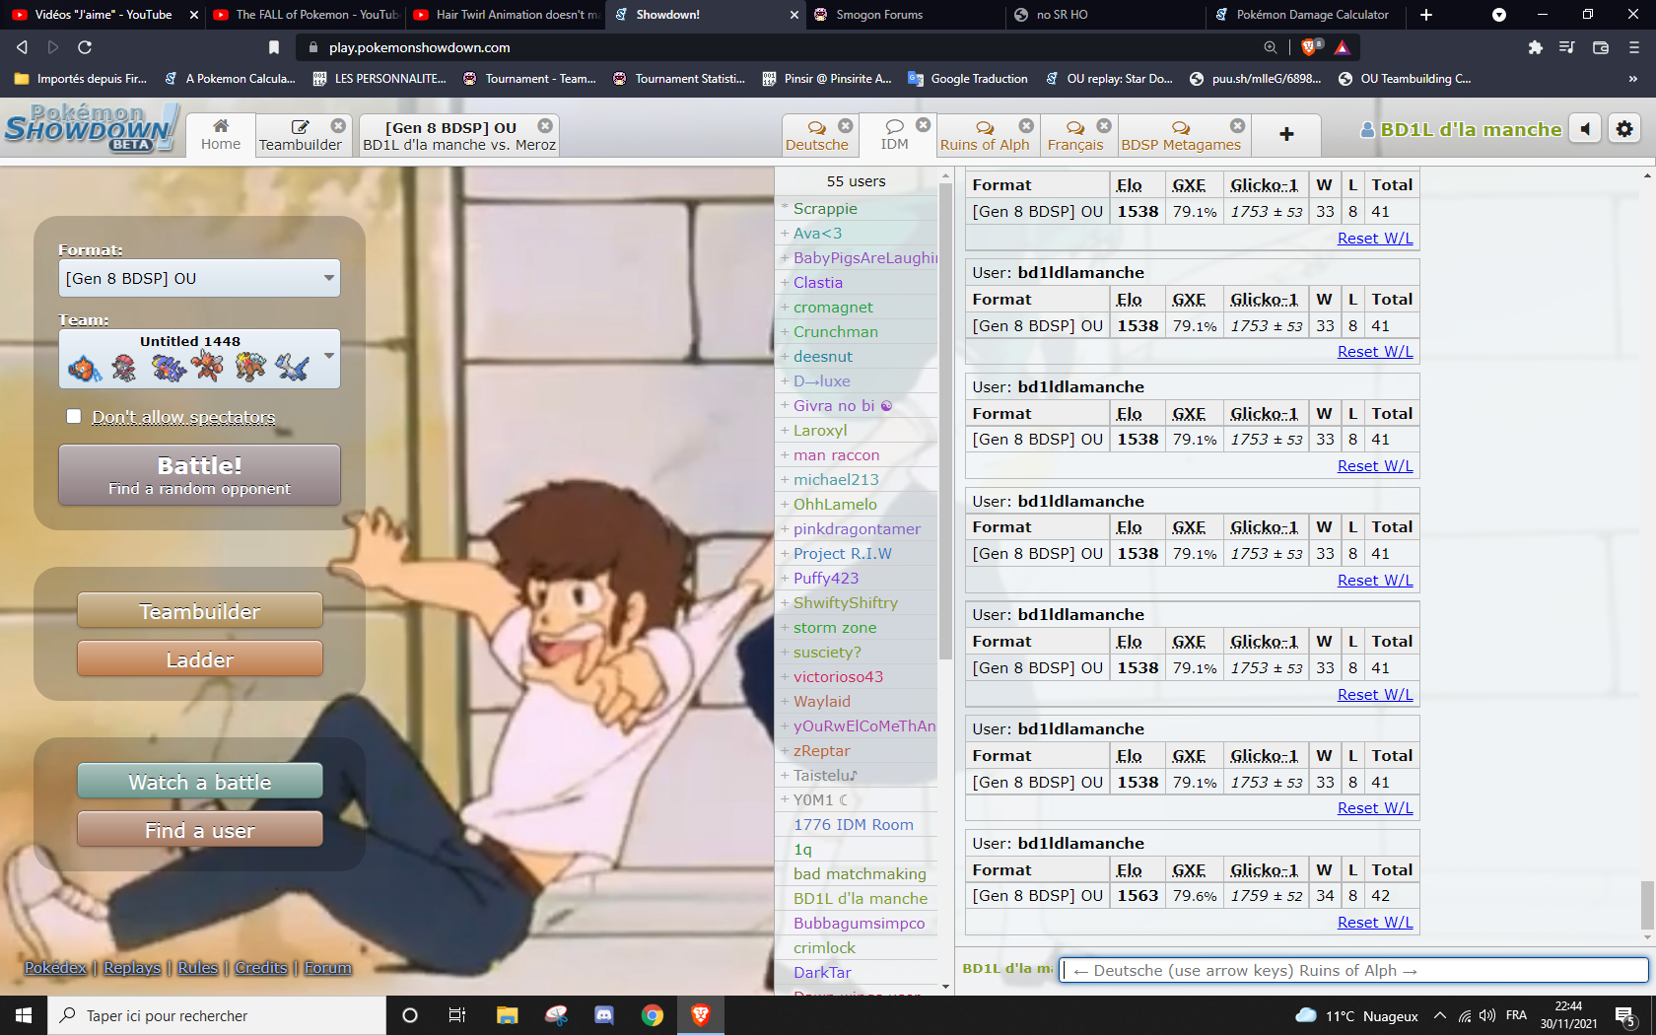Image resolution: width=1656 pixels, height=1035 pixels.
Task: Open the Team selector Untitled 1448
Action: point(199,359)
